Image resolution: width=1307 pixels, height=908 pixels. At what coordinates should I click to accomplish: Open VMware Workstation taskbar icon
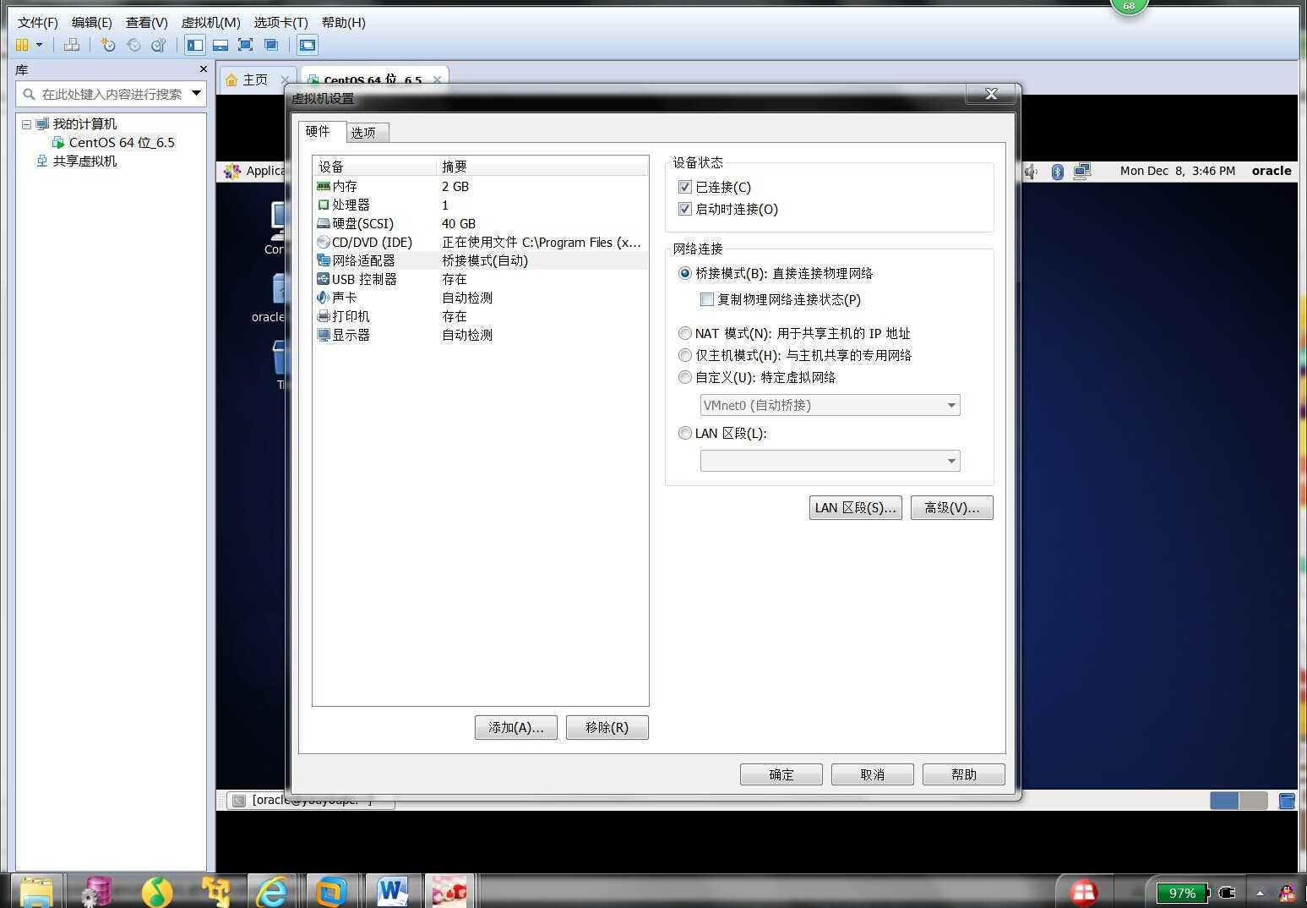point(331,892)
